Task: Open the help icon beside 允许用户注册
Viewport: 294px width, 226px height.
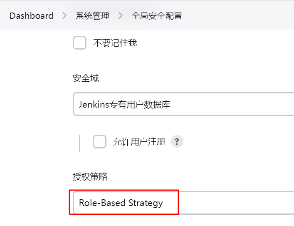Action: (x=177, y=142)
